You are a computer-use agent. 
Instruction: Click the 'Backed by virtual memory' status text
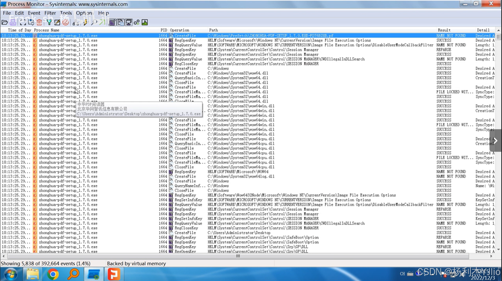pos(136,264)
